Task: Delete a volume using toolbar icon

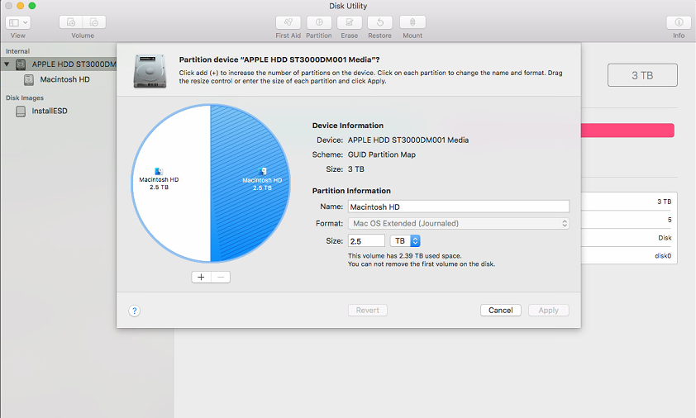Action: pos(94,22)
